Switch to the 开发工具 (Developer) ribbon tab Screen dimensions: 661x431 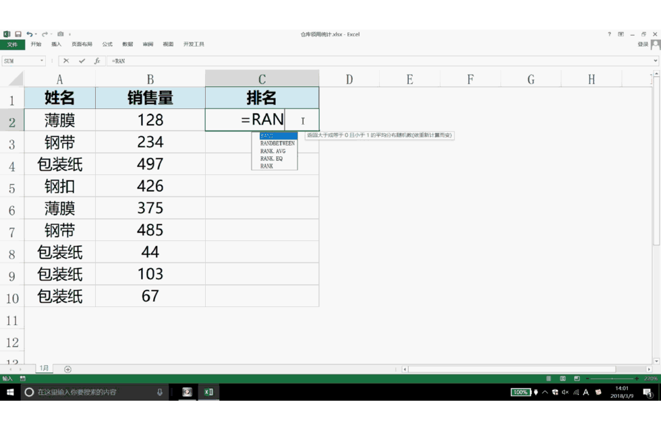pyautogui.click(x=194, y=44)
